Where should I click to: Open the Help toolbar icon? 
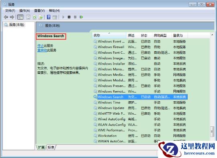click(x=49, y=17)
